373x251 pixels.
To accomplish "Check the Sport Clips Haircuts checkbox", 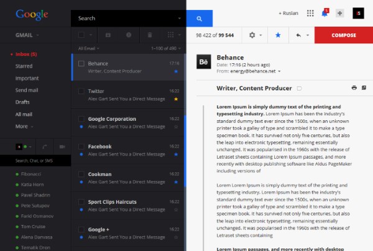I will point(81,202).
